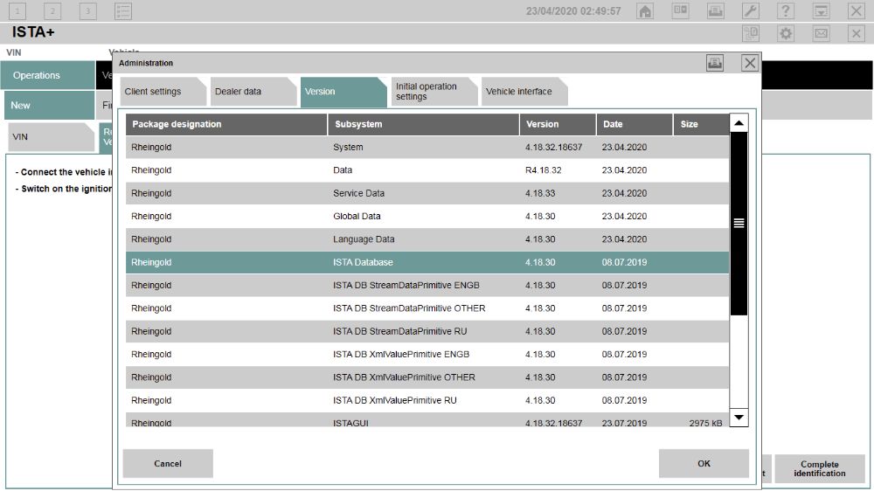Select the Version tab
Image resolution: width=874 pixels, height=491 pixels.
tap(343, 92)
